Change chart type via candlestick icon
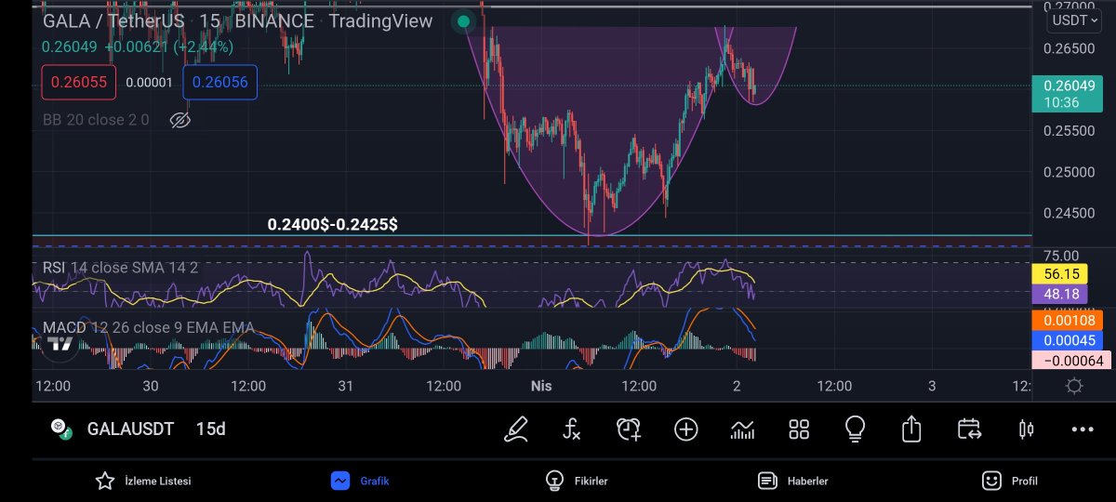Viewport: 1116px width, 502px height. (1026, 429)
